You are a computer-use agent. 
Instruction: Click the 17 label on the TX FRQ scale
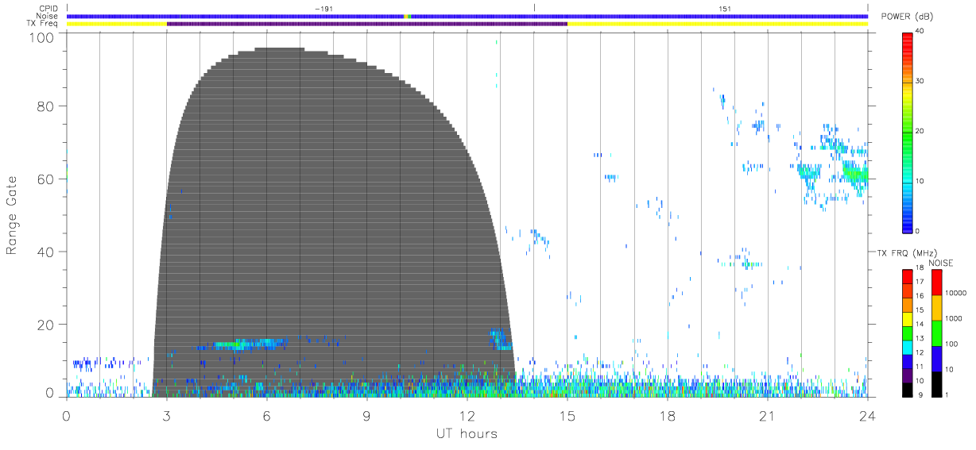[x=920, y=281]
